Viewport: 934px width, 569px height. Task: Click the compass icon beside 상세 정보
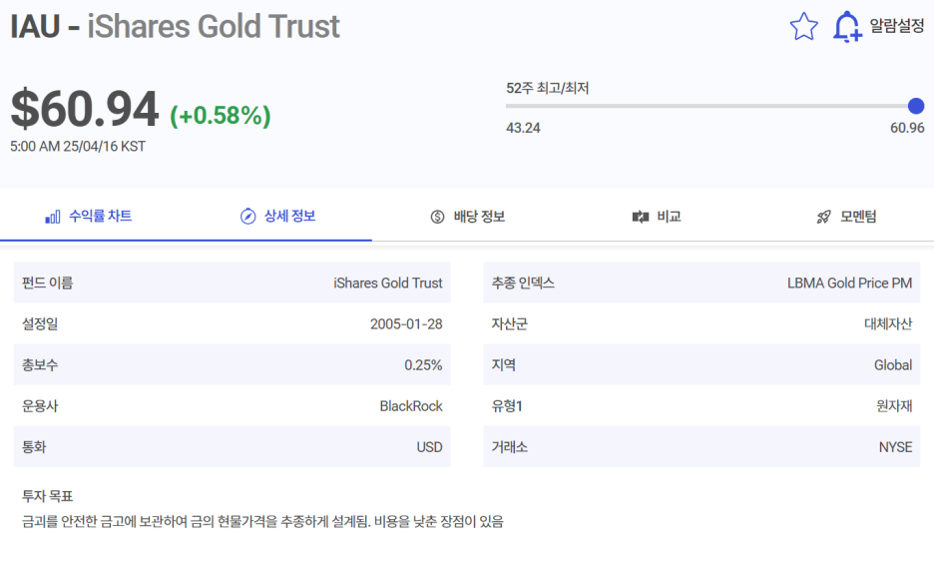247,217
